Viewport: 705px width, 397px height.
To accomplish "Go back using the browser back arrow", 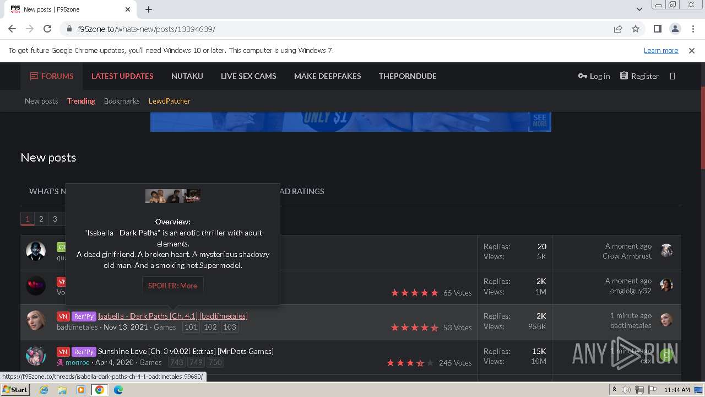I will [12, 29].
